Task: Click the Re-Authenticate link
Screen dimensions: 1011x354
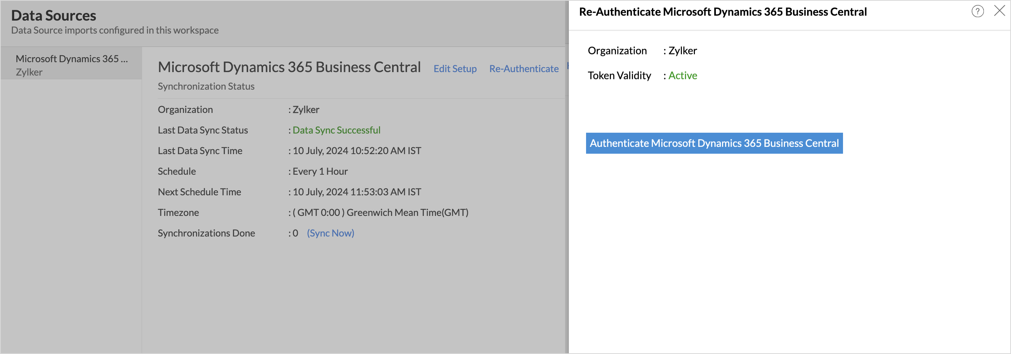Action: coord(523,69)
